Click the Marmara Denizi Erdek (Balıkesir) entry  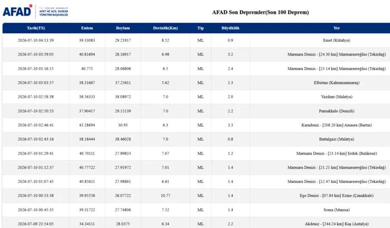pyautogui.click(x=337, y=153)
